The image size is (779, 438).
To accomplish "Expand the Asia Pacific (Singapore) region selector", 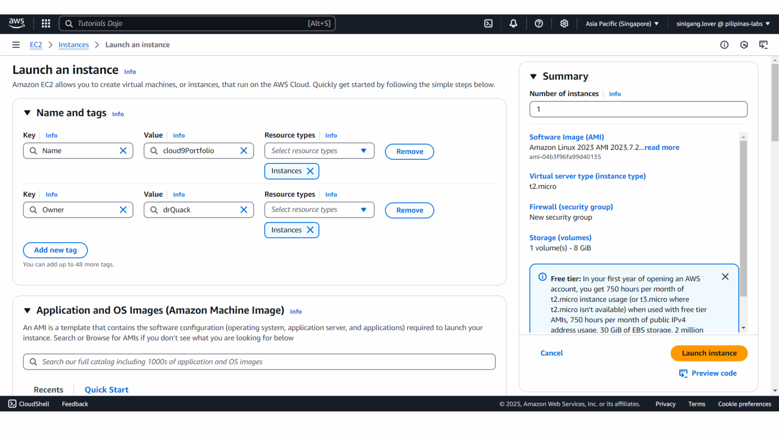I will click(x=622, y=23).
